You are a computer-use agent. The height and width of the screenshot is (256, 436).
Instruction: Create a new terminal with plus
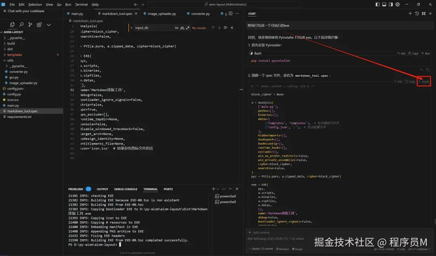coord(213,189)
